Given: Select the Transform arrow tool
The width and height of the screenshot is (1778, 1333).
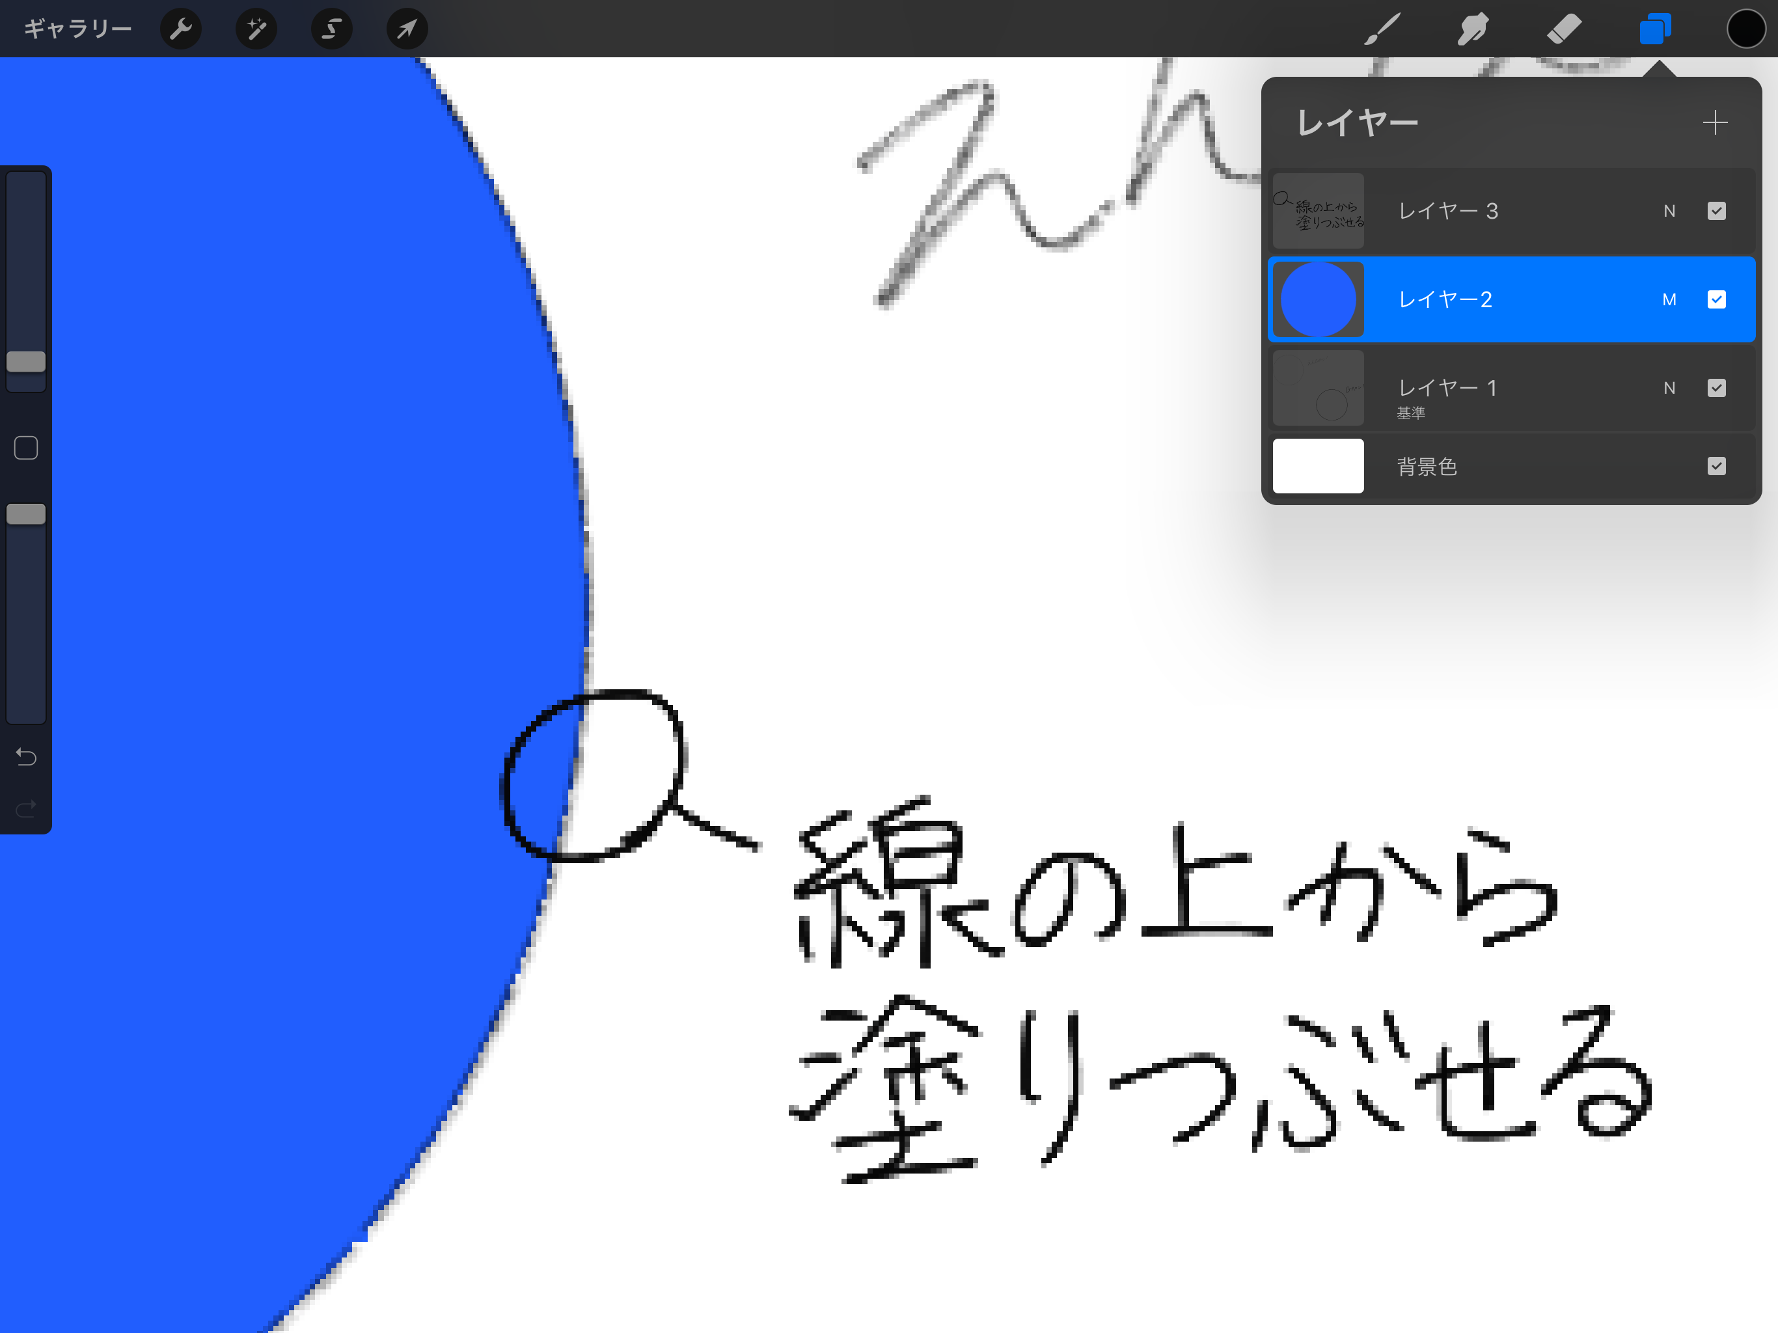Looking at the screenshot, I should pyautogui.click(x=407, y=29).
